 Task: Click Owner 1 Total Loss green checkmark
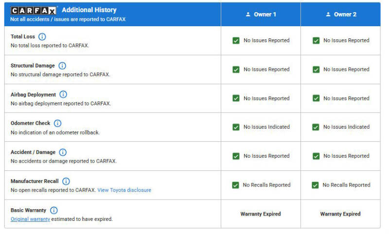[x=236, y=41]
